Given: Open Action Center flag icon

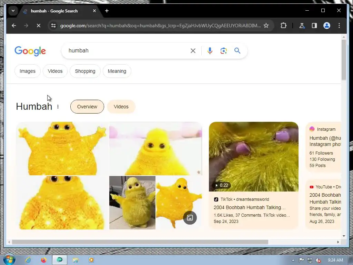Looking at the screenshot, I should click(301, 260).
